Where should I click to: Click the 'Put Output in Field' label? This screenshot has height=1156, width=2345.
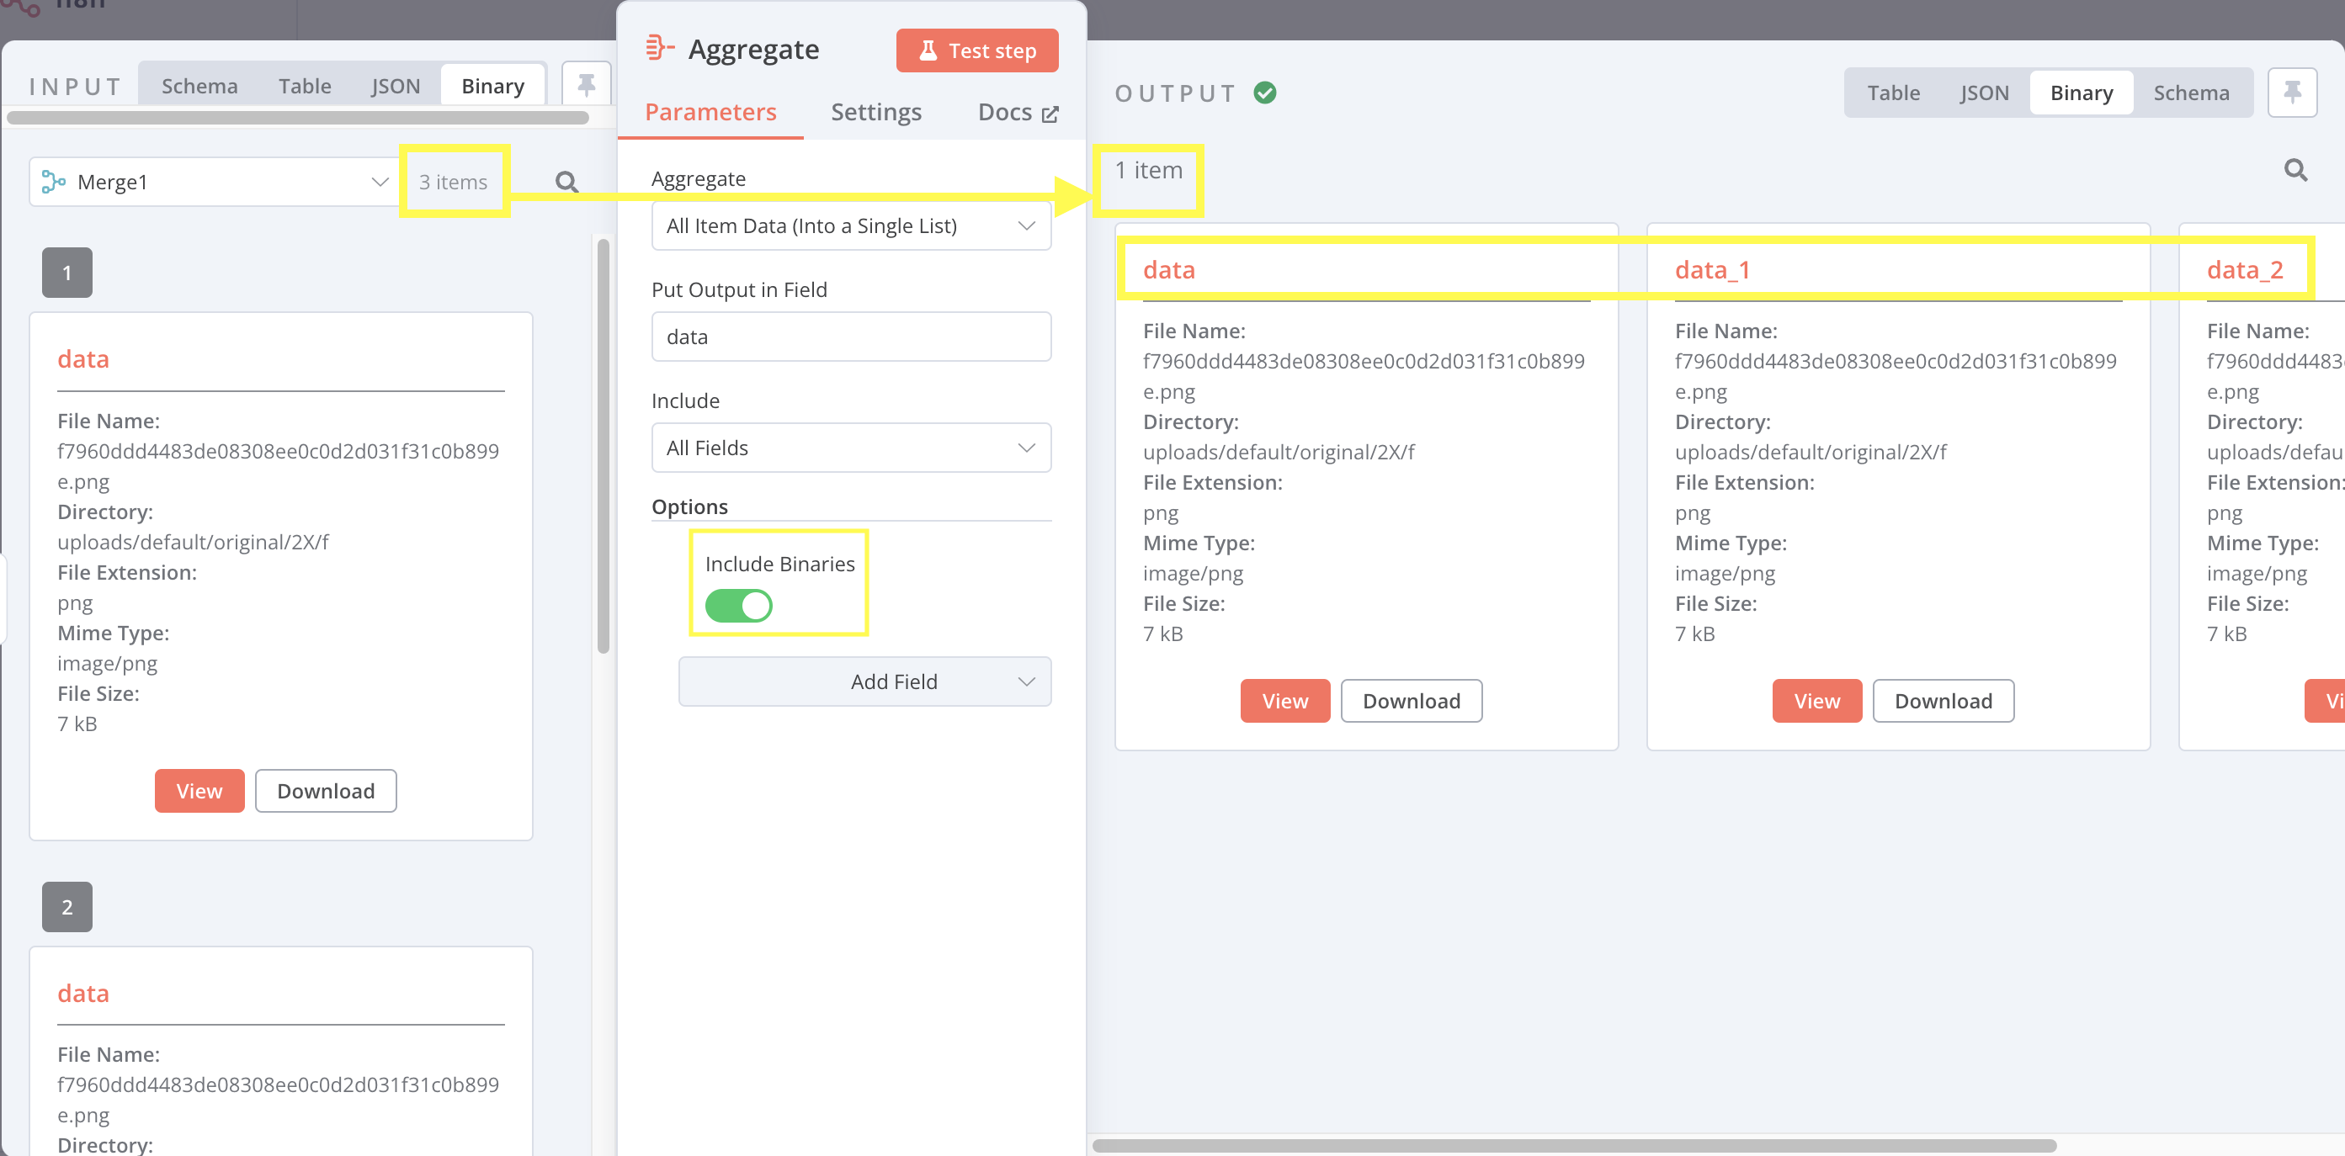738,289
